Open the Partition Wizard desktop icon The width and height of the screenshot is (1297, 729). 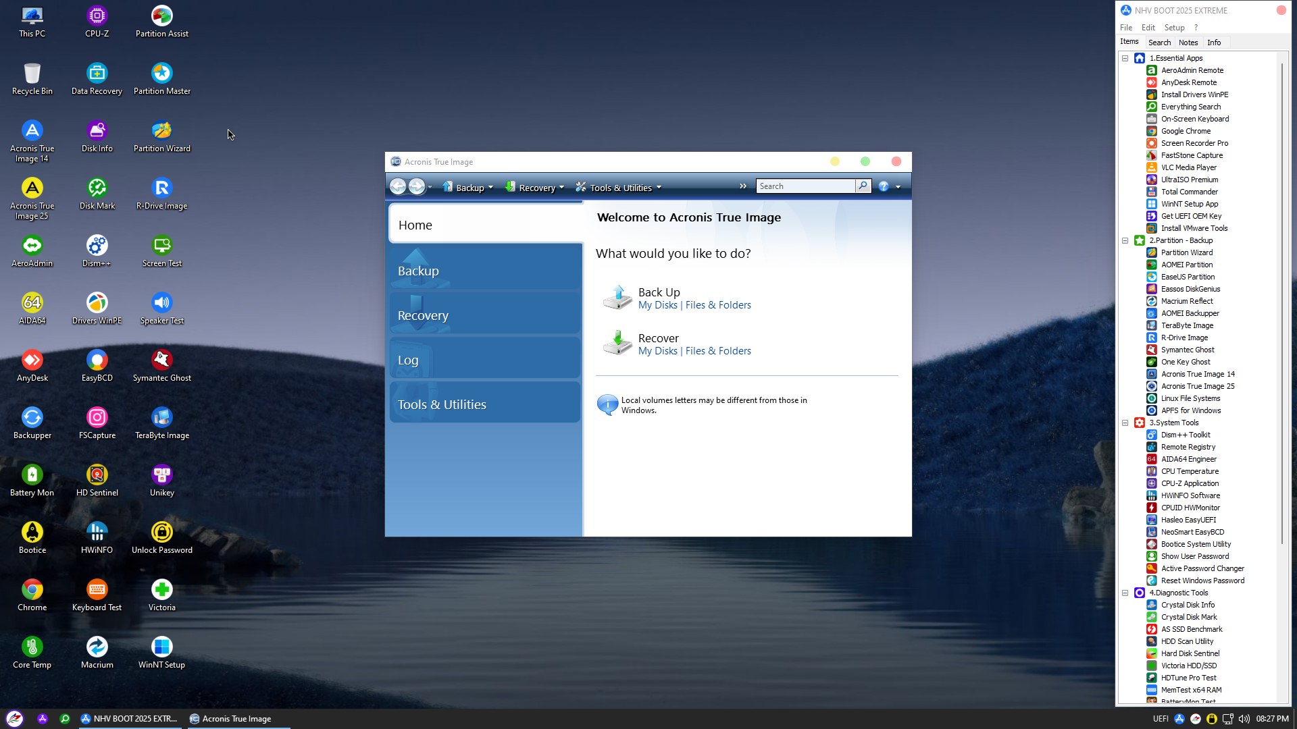click(x=161, y=131)
